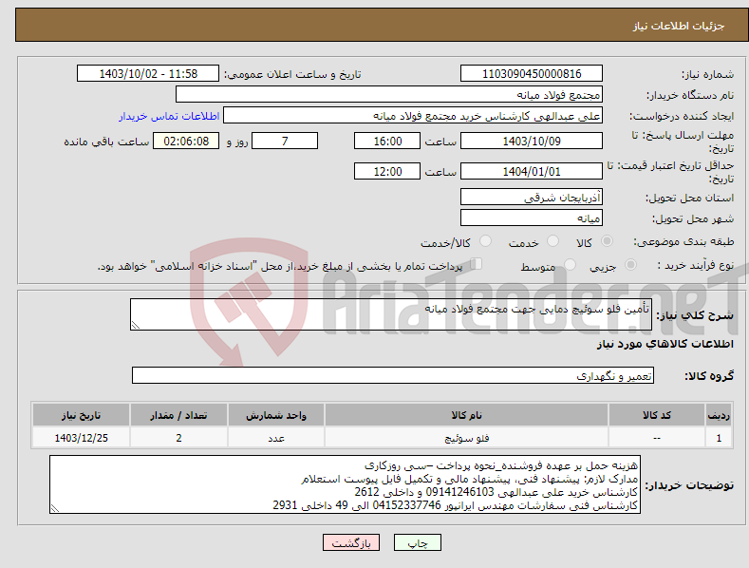The height and width of the screenshot is (568, 749).
Task: Click the delivery province field آذربایجان شرقی
Action: click(532, 197)
